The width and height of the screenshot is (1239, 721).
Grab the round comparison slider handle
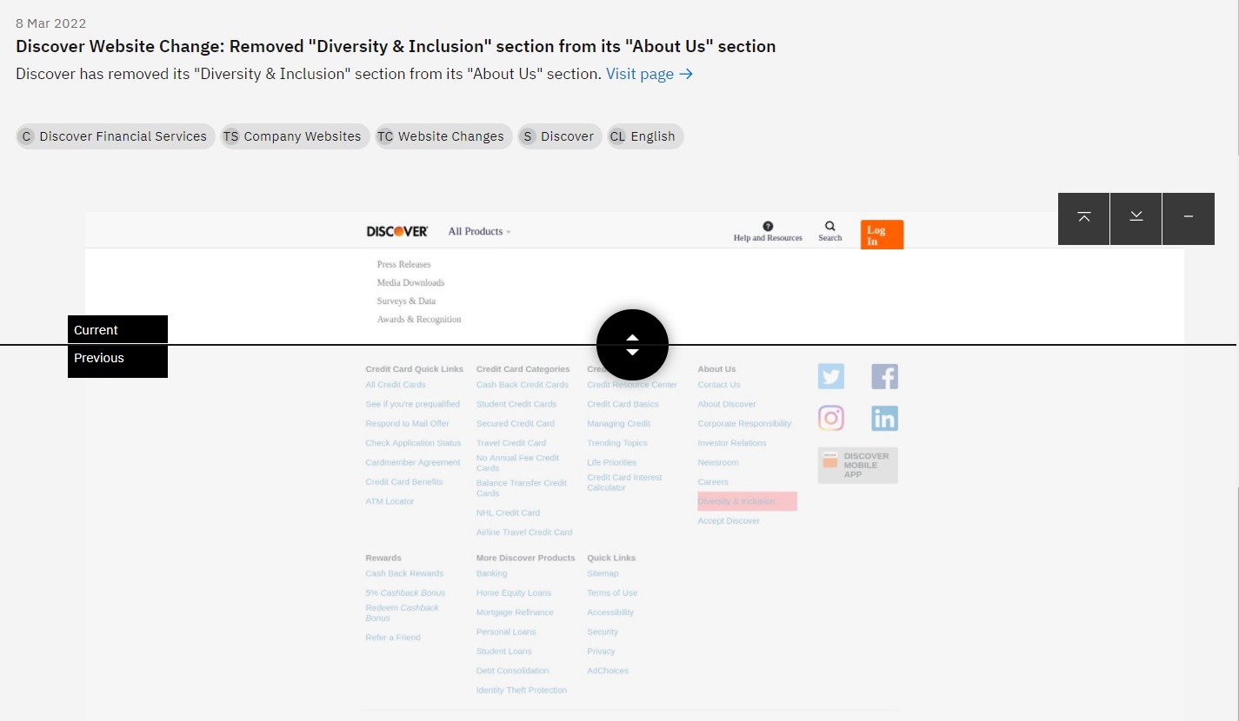[x=632, y=345]
